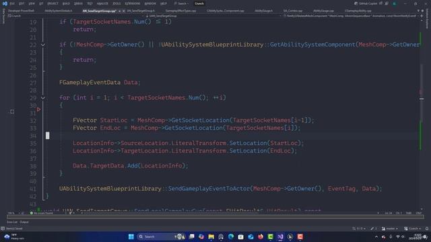Switch to Developer PowerShell tab

[x=21, y=11]
